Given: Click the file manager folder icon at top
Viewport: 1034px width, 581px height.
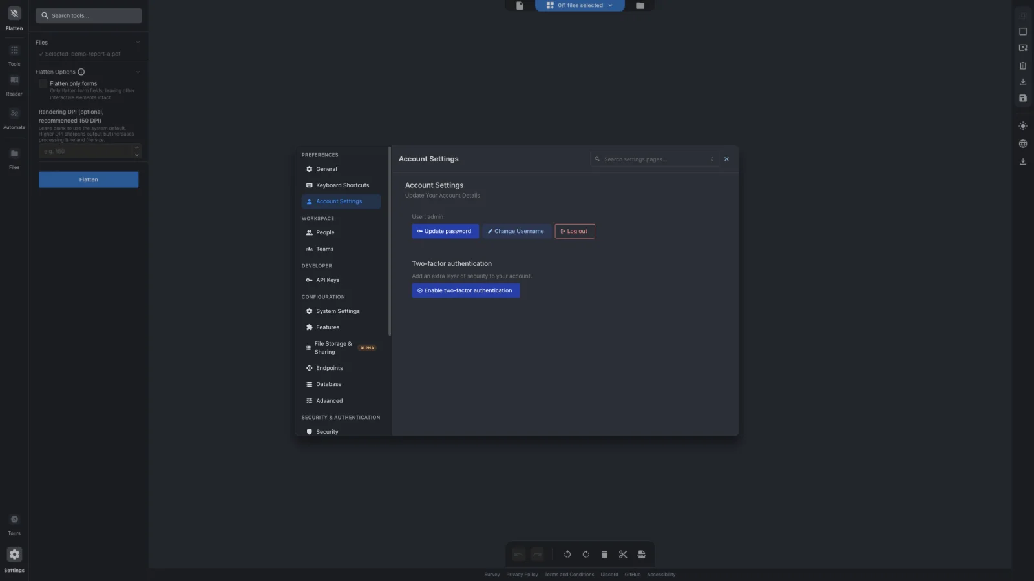Looking at the screenshot, I should (640, 5).
